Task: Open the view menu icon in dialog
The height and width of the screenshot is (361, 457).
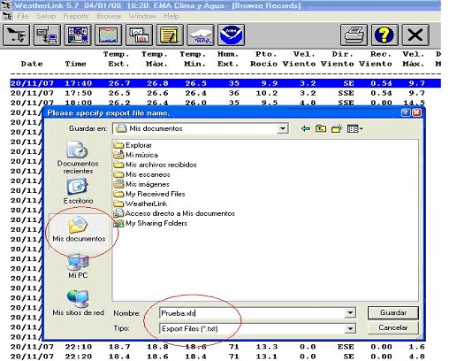Action: pyautogui.click(x=354, y=128)
